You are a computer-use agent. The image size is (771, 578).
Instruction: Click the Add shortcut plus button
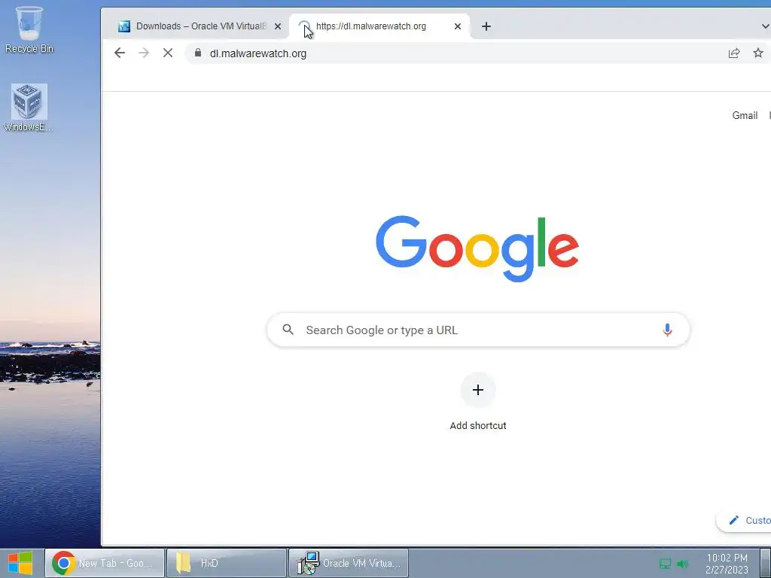[478, 390]
